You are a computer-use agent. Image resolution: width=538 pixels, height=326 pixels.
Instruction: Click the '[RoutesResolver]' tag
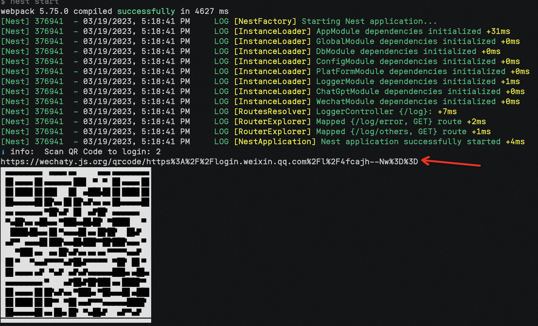272,112
